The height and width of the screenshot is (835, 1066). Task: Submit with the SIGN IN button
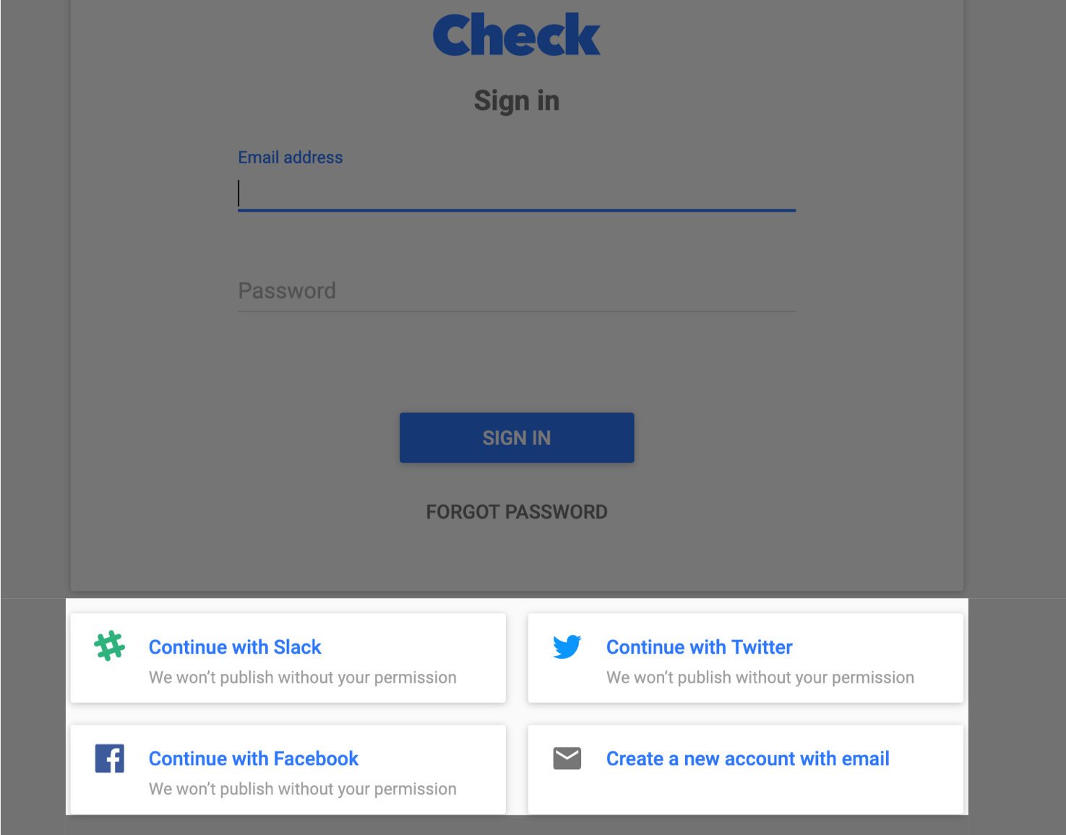pos(517,438)
